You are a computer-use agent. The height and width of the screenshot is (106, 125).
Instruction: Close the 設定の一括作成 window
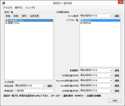tap(121, 2)
